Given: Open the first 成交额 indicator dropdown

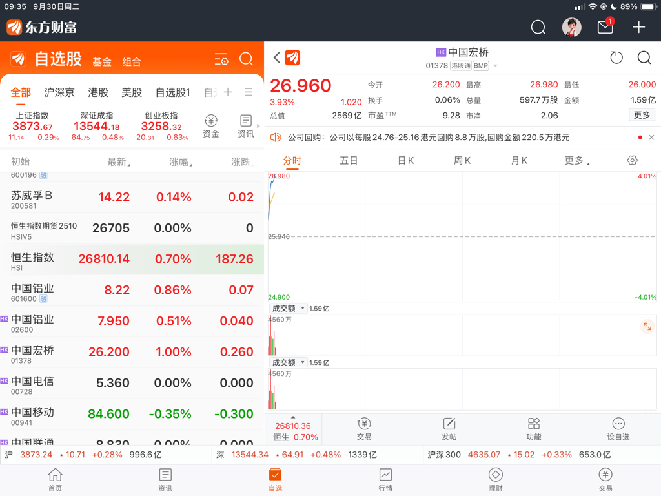Looking at the screenshot, I should (x=289, y=308).
